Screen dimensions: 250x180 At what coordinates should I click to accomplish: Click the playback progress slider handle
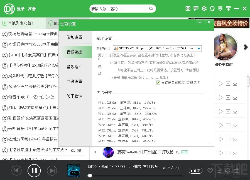tap(90, 176)
